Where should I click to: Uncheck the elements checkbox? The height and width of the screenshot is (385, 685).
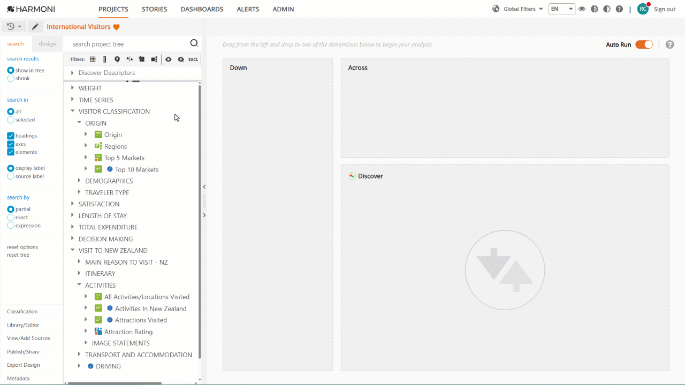11,152
